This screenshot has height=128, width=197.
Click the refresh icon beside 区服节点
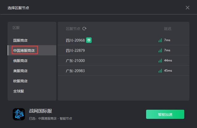point(84,29)
